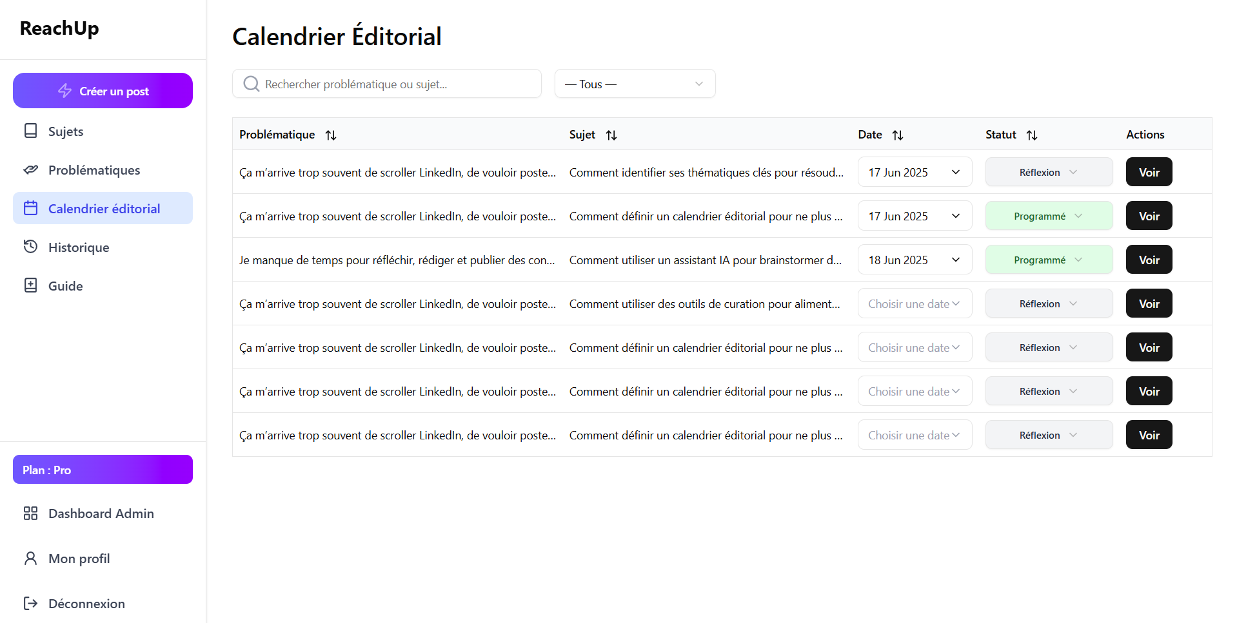Click the lightning bolt icon in Créer un post

coord(64,91)
